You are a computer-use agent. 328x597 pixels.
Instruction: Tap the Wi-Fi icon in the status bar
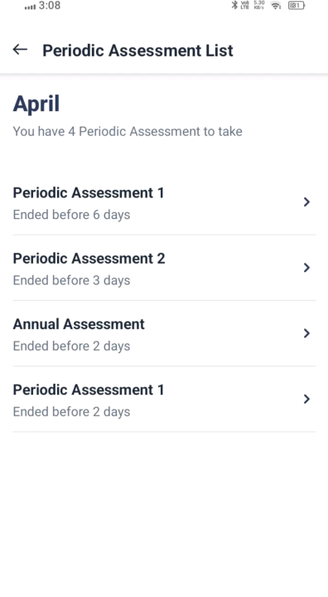tap(276, 5)
